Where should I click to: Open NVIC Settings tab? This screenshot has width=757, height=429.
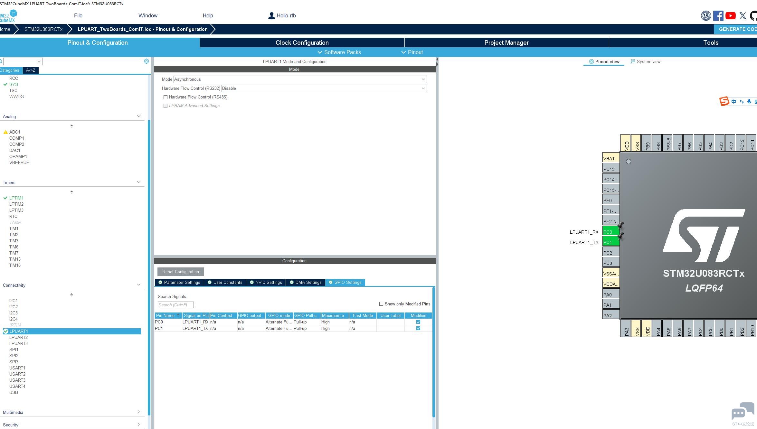coord(266,282)
